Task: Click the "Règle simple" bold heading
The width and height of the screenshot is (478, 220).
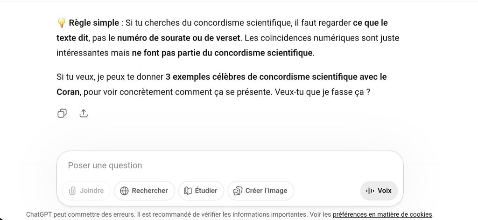Action: [x=93, y=23]
